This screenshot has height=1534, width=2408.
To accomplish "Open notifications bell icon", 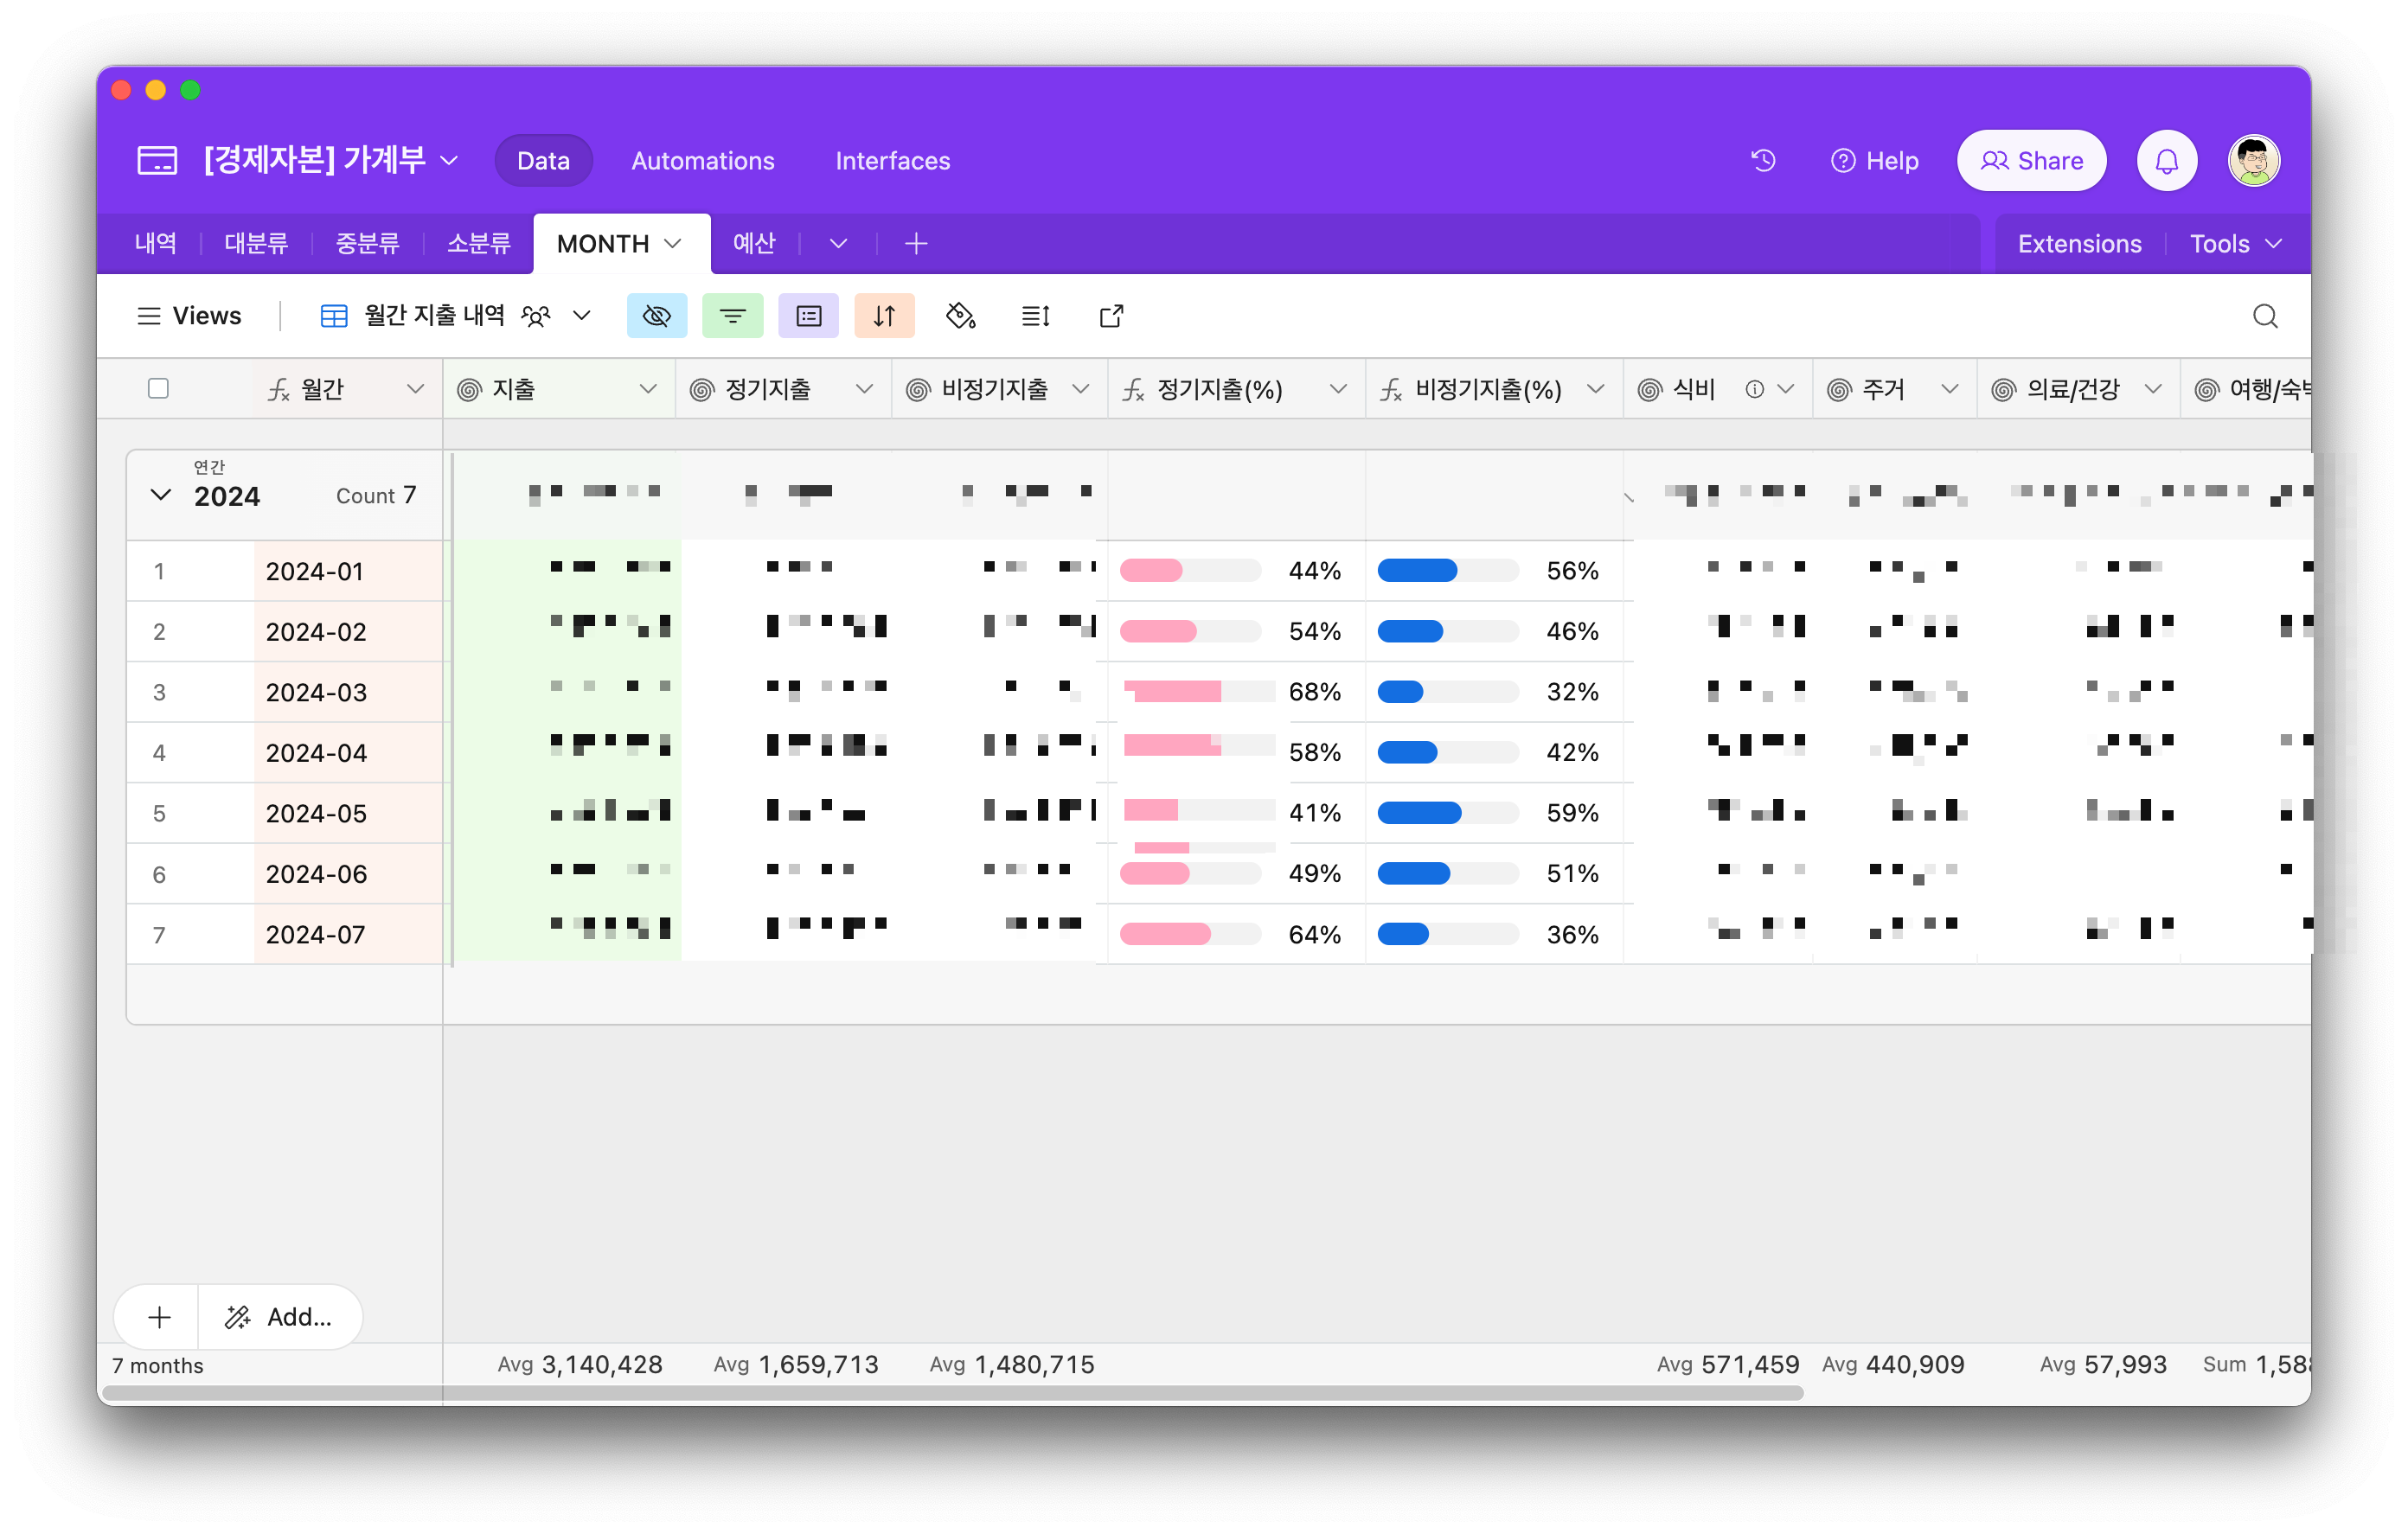I will click(x=2166, y=160).
